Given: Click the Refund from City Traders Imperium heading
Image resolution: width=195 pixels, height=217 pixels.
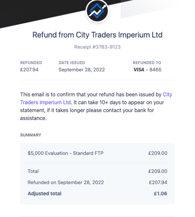Looking at the screenshot, I should [x=97, y=35].
